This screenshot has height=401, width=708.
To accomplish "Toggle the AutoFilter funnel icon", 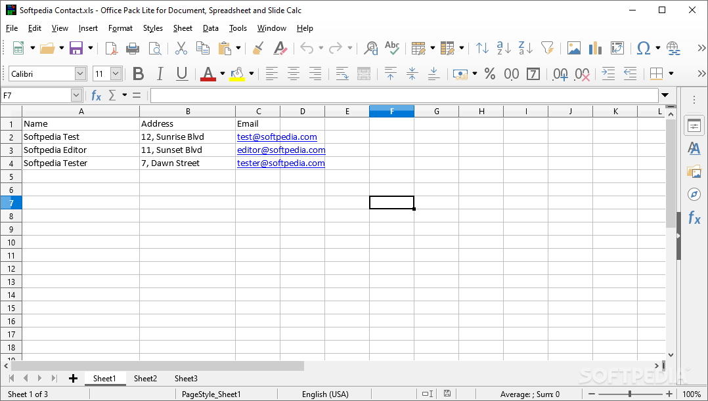I will click(547, 48).
